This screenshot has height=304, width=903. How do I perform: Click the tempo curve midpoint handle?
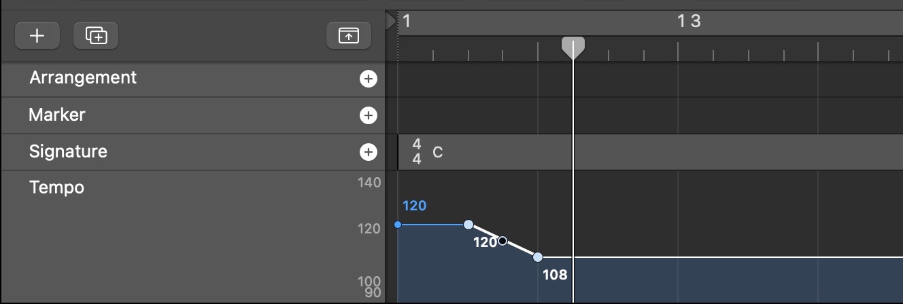coord(502,240)
